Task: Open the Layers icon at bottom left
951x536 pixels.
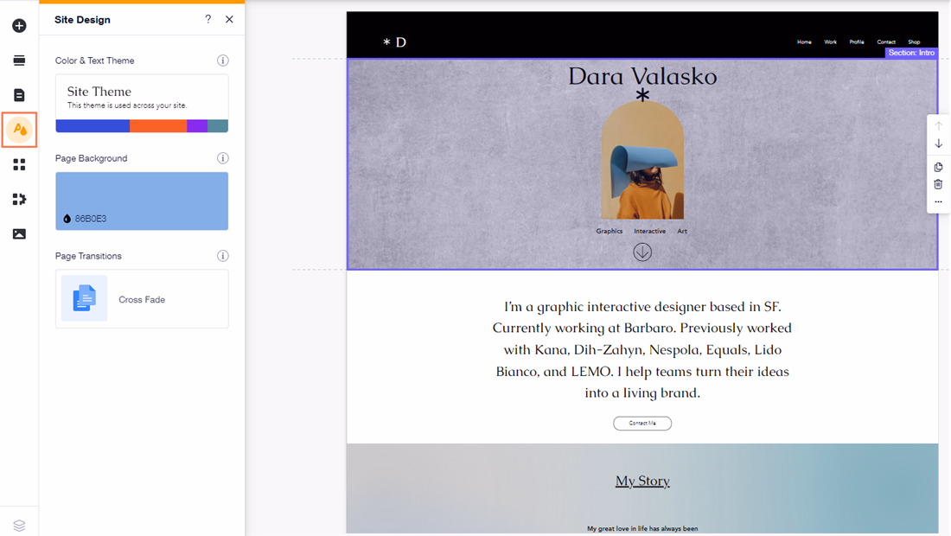Action: [19, 526]
